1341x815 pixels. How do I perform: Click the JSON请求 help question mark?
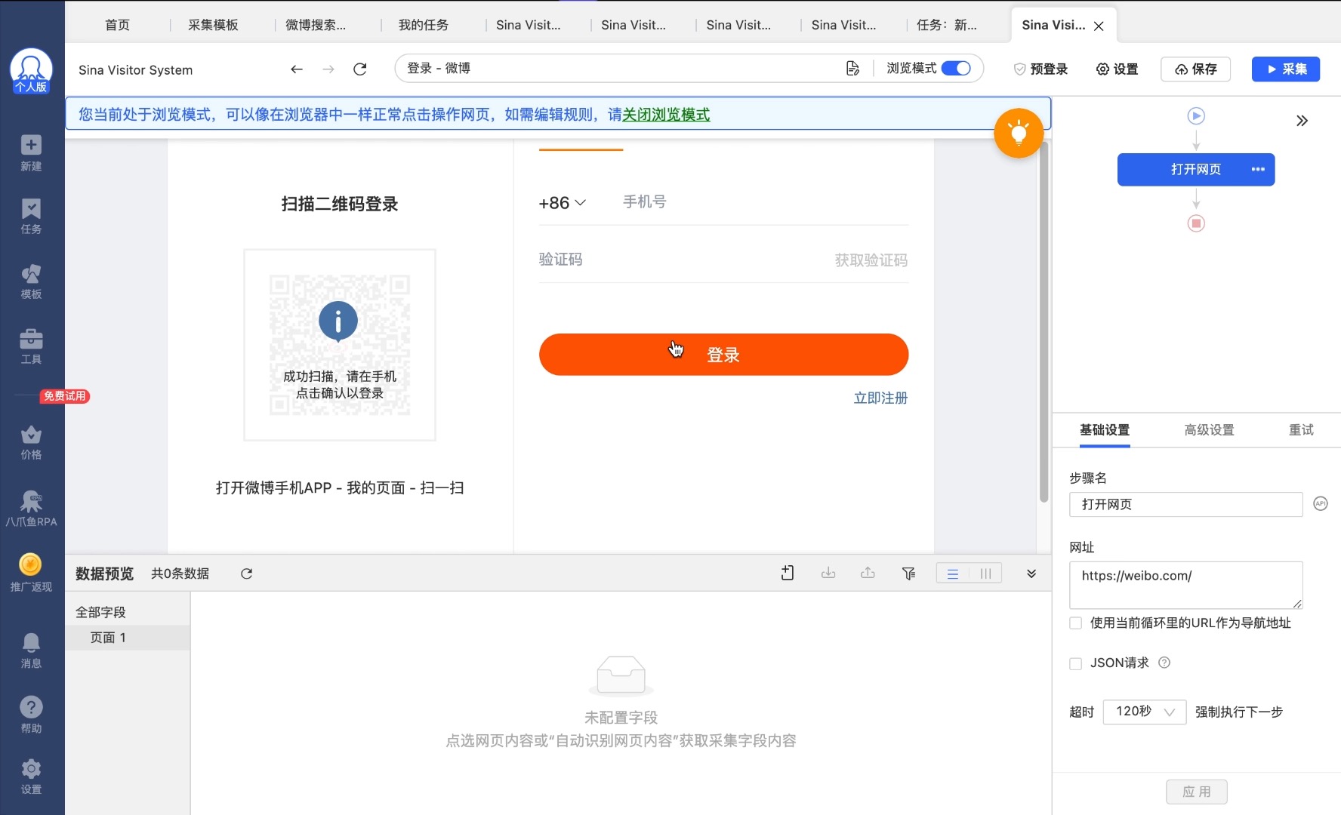[1164, 663]
